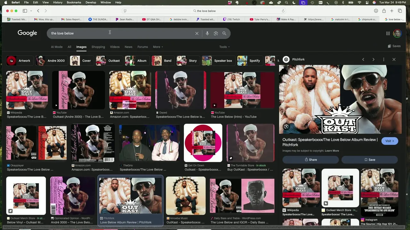Select the Story filter chip
The image size is (410, 230).
[x=188, y=61]
